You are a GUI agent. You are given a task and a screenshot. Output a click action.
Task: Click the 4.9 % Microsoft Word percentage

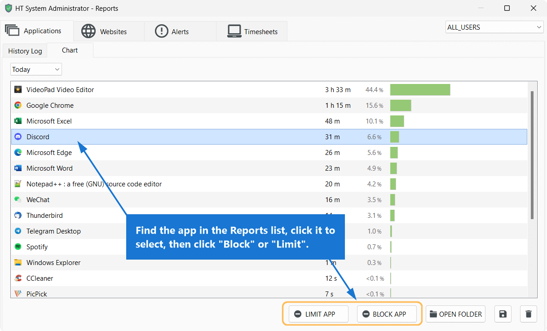coord(374,168)
